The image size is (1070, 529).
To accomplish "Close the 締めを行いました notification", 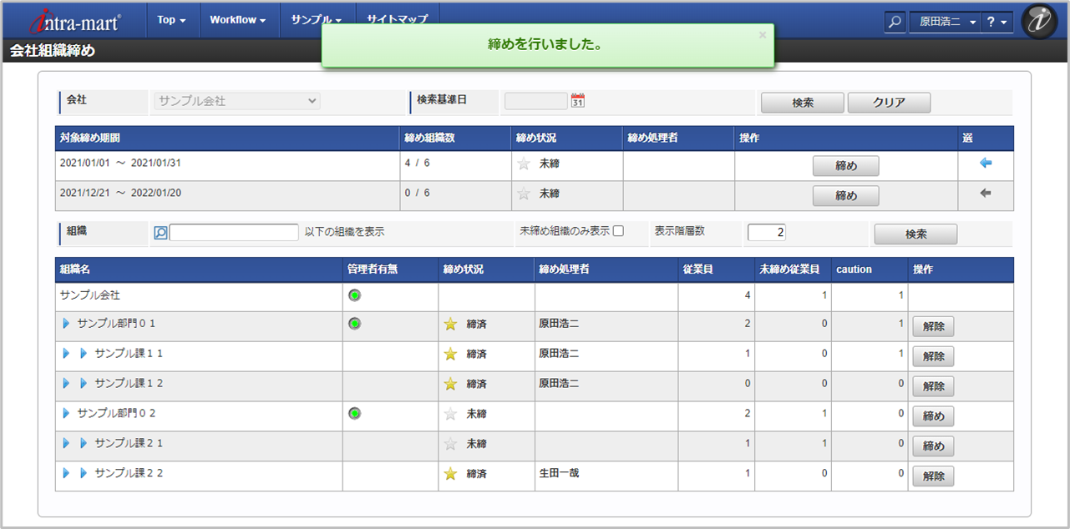I will pos(762,35).
